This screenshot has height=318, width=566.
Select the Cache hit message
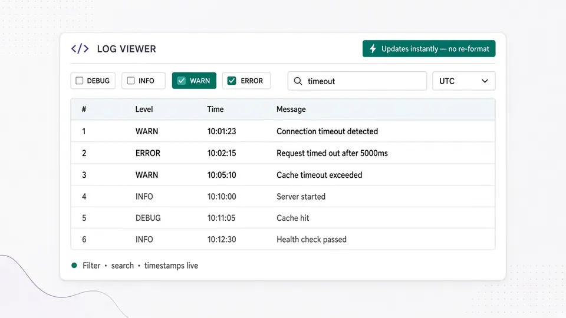pyautogui.click(x=293, y=218)
